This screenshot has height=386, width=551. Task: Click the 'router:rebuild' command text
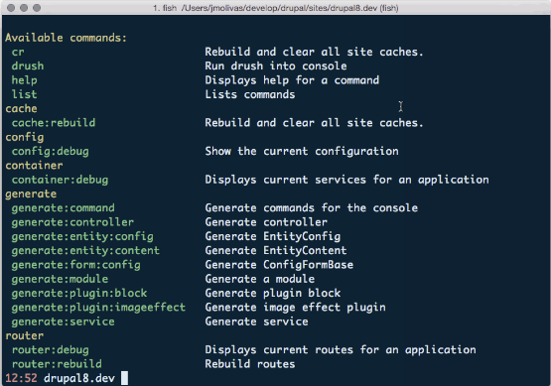[x=57, y=364]
